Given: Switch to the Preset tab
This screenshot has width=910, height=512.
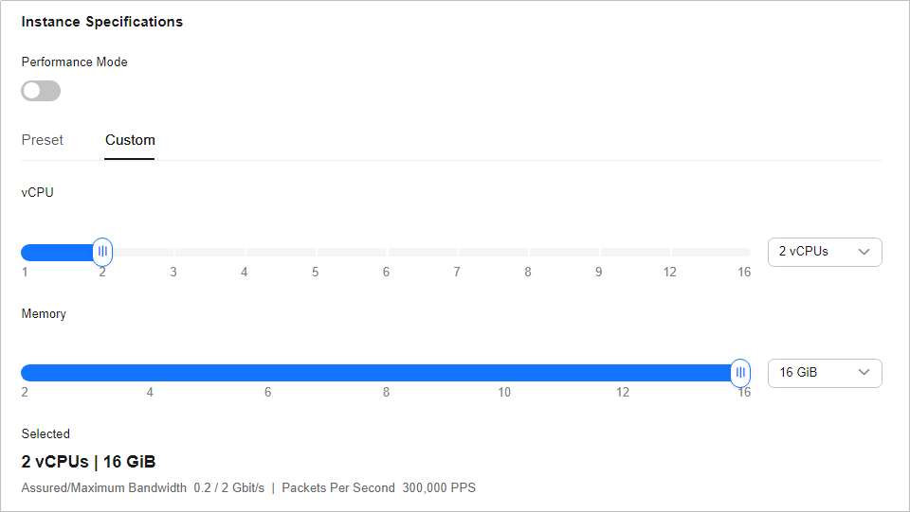Looking at the screenshot, I should (43, 140).
